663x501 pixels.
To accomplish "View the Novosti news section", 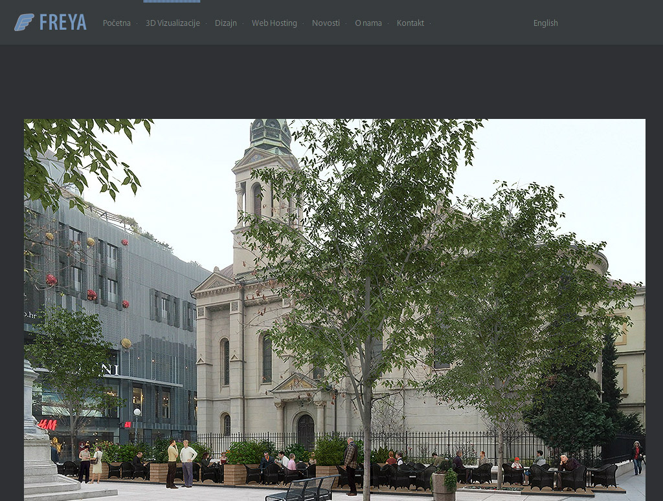I will (x=326, y=23).
